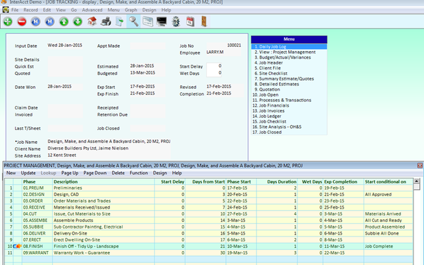Viewport: 424px width, 265px height.
Task: Click the black monitor icon
Action: (x=162, y=21)
